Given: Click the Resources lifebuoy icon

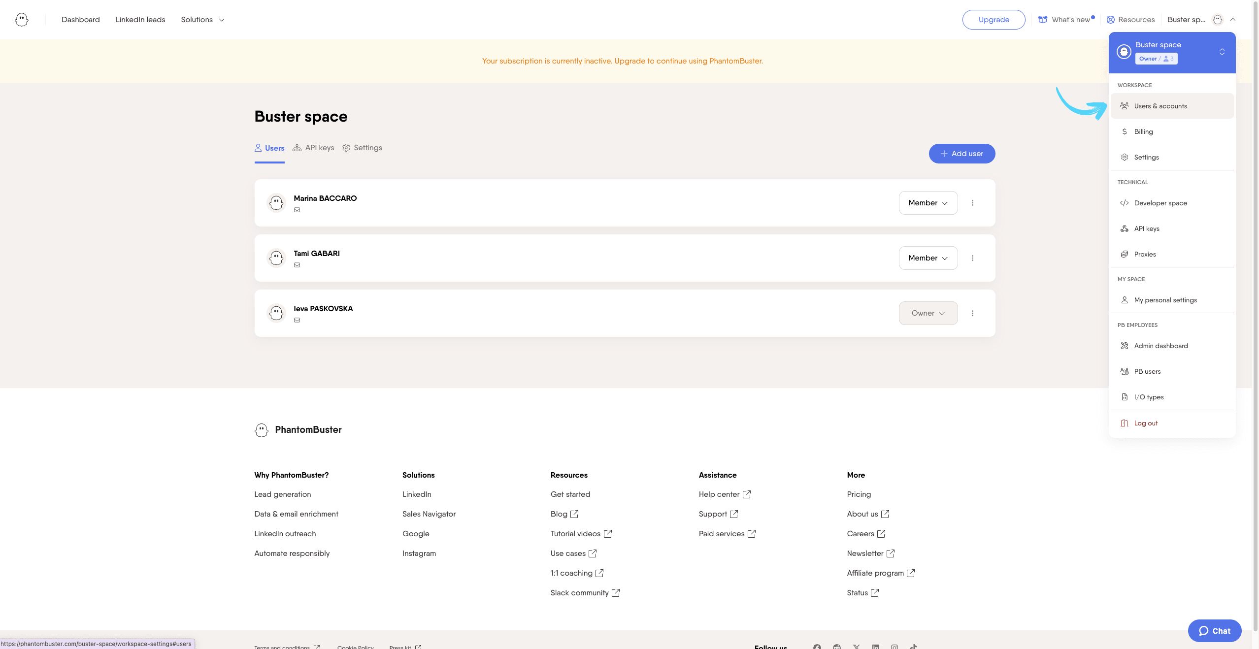Looking at the screenshot, I should point(1111,20).
